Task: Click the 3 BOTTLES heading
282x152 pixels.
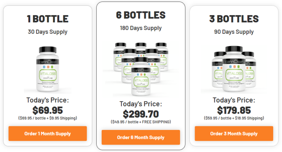Action: [234, 19]
